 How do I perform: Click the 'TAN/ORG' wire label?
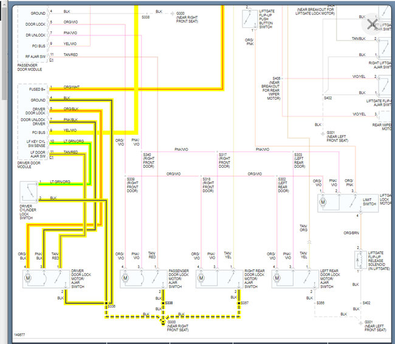pyautogui.click(x=304, y=228)
